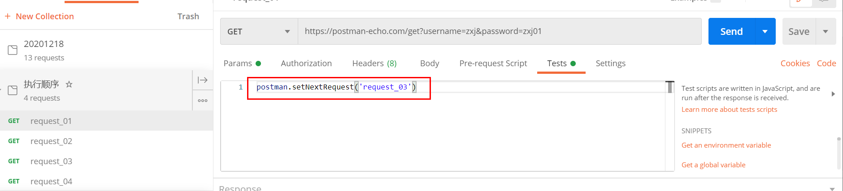
Task: Switch to the Authorization tab
Action: coord(306,64)
